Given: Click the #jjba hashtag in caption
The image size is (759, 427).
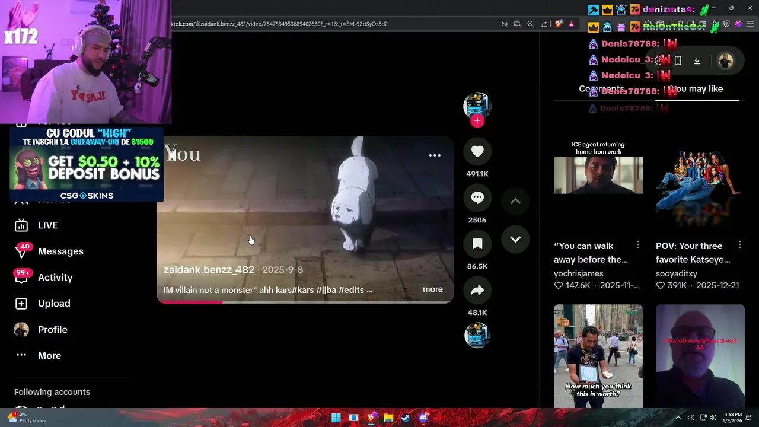Looking at the screenshot, I should point(326,290).
